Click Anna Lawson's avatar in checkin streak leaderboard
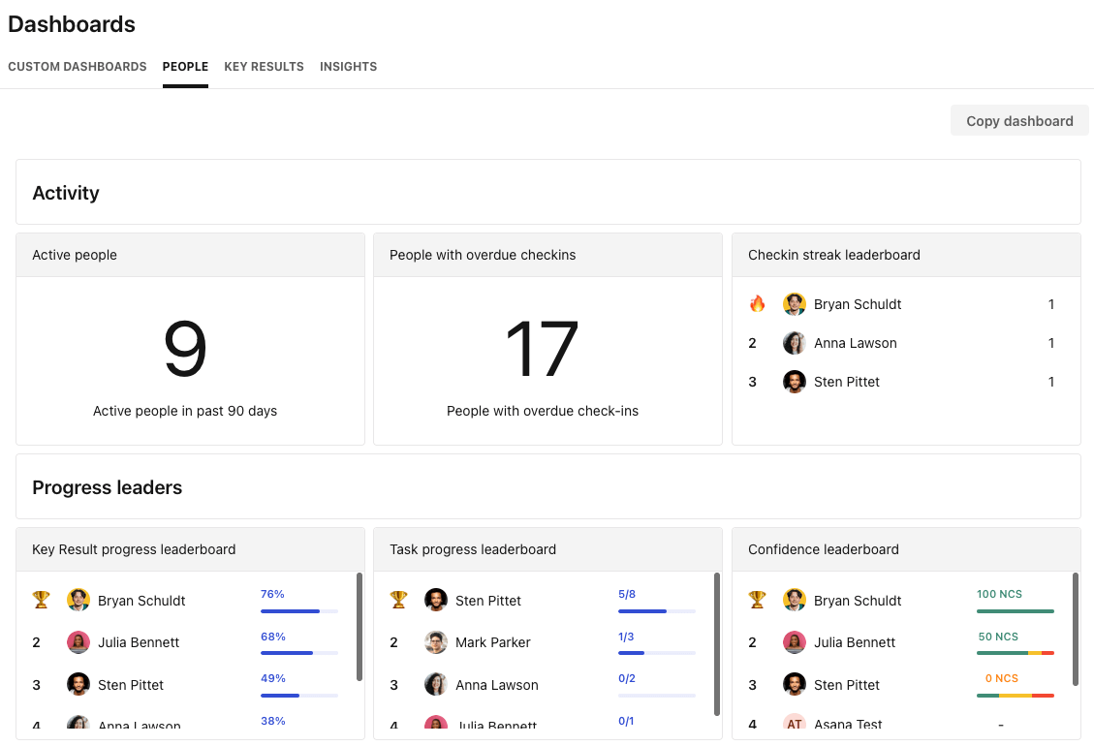Viewport: 1094px width, 746px height. tap(794, 343)
